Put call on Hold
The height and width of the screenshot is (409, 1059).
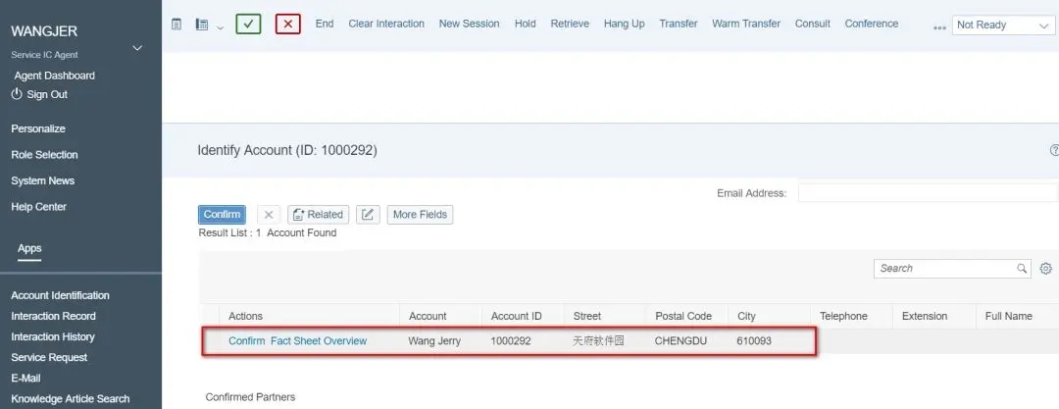[x=525, y=24]
